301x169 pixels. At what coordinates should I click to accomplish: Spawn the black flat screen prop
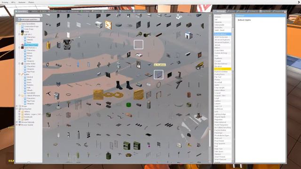click(169, 75)
